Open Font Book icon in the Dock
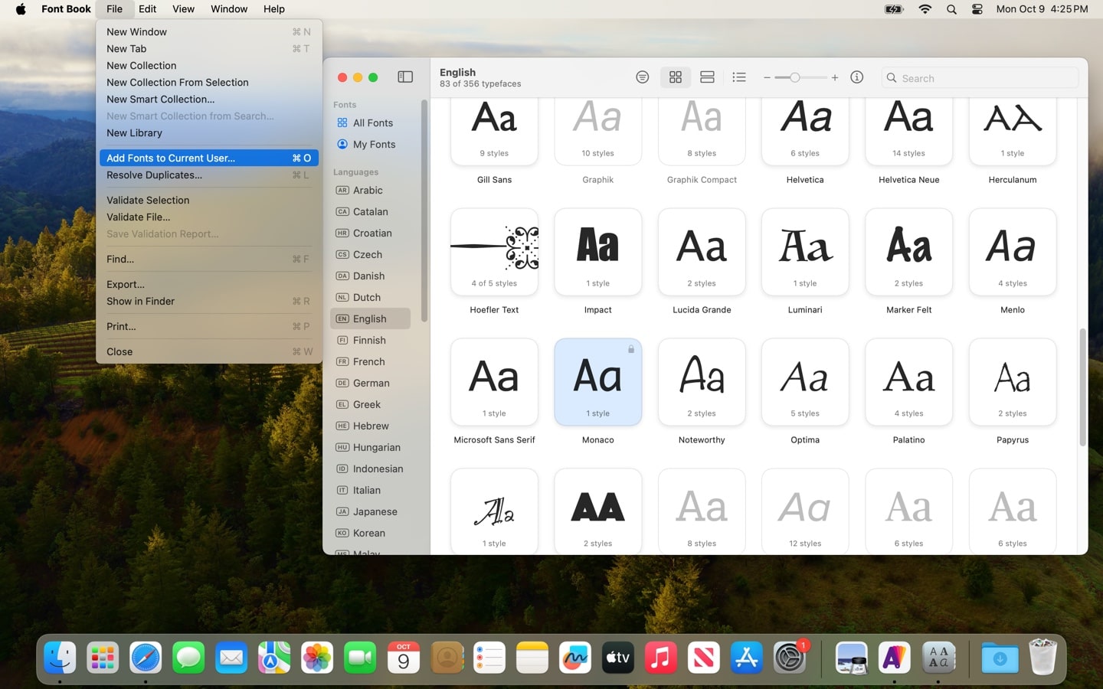 938,658
